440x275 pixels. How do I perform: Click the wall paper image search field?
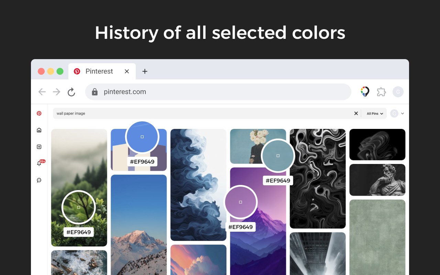pos(203,113)
